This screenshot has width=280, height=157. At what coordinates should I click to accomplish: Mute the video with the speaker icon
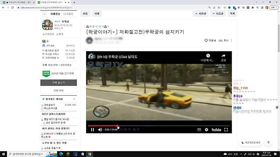point(100,130)
